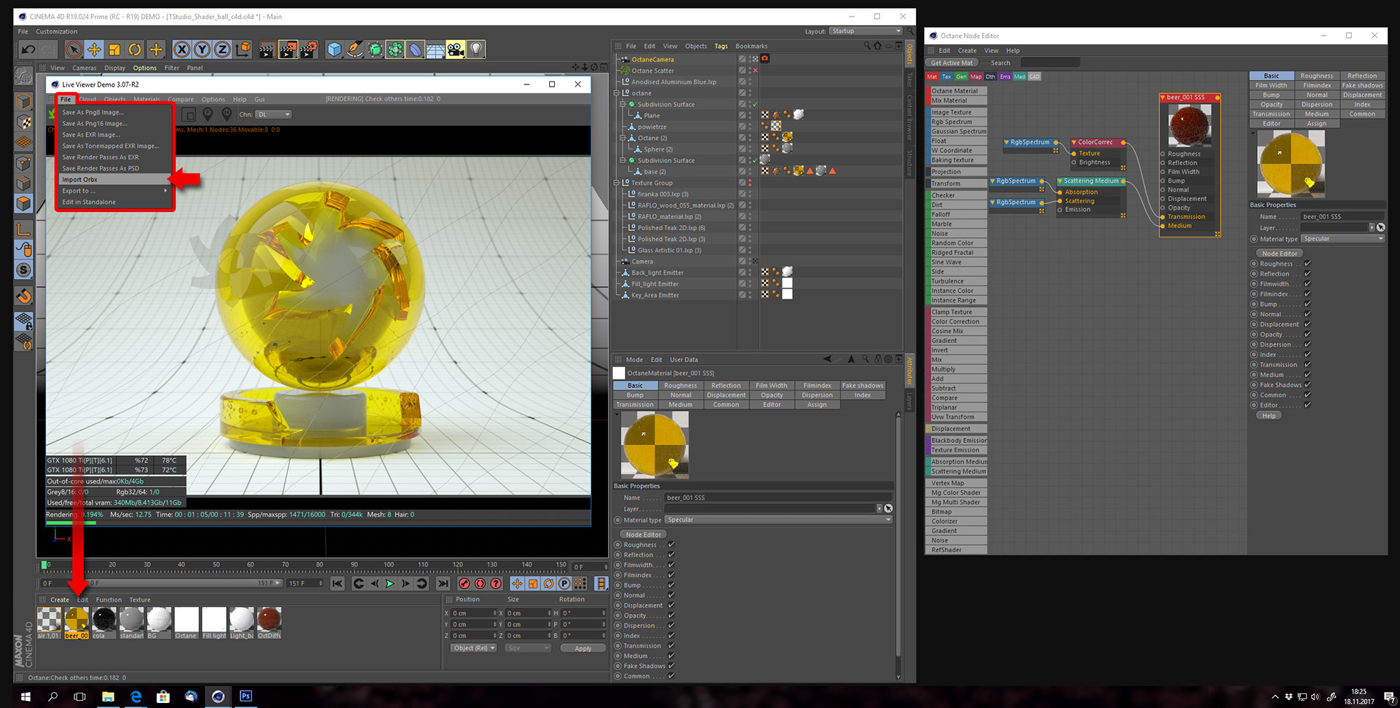Open Material type dropdown in attribute manager
The height and width of the screenshot is (708, 1400).
(779, 520)
